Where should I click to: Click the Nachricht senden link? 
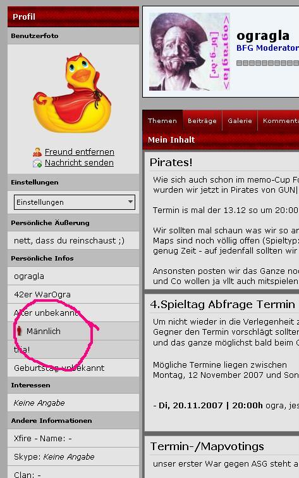(79, 163)
